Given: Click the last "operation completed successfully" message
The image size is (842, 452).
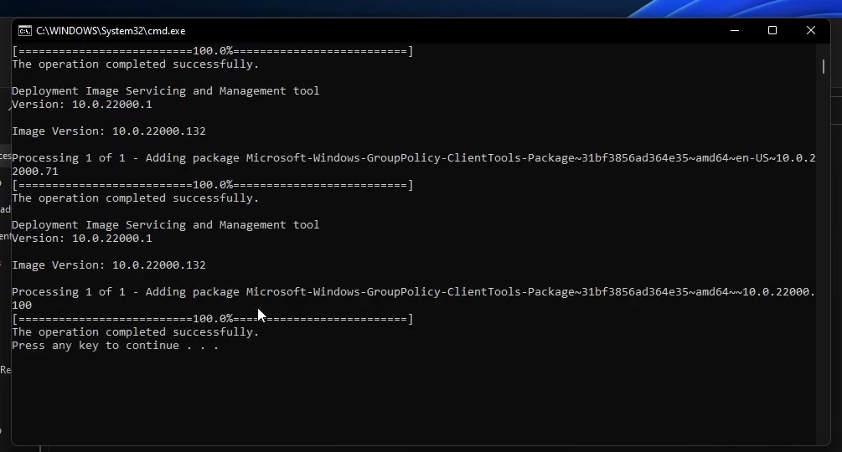Looking at the screenshot, I should 135,332.
